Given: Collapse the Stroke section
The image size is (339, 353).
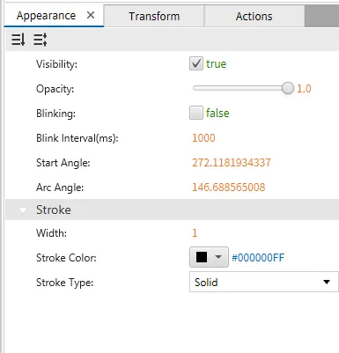Looking at the screenshot, I should click(x=23, y=210).
